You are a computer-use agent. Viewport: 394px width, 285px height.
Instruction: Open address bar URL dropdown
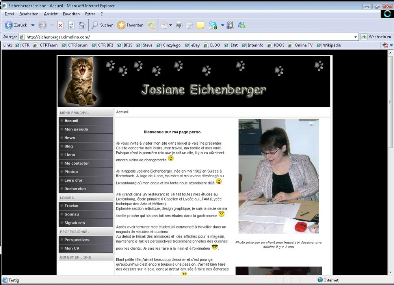355,37
